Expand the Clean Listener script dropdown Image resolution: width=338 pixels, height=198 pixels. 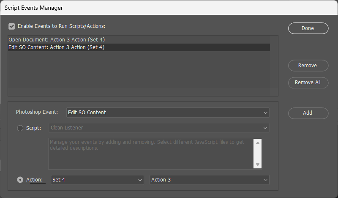click(159, 128)
